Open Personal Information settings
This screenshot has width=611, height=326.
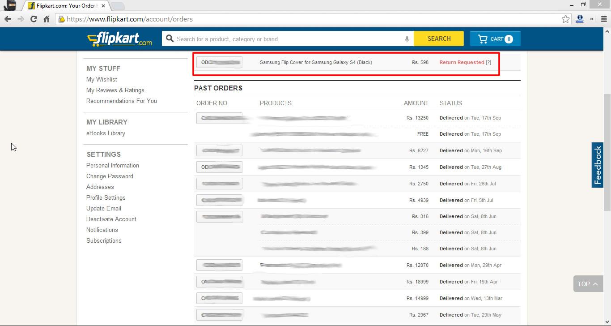tap(113, 165)
